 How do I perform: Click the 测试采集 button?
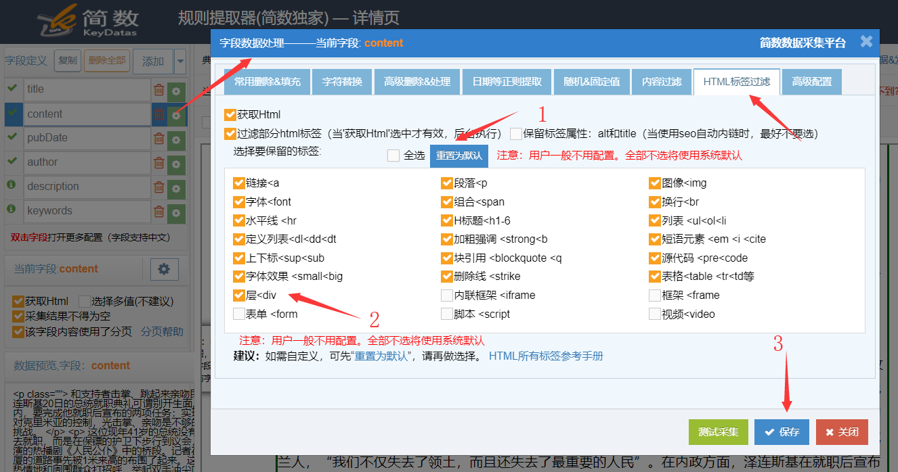tap(719, 432)
